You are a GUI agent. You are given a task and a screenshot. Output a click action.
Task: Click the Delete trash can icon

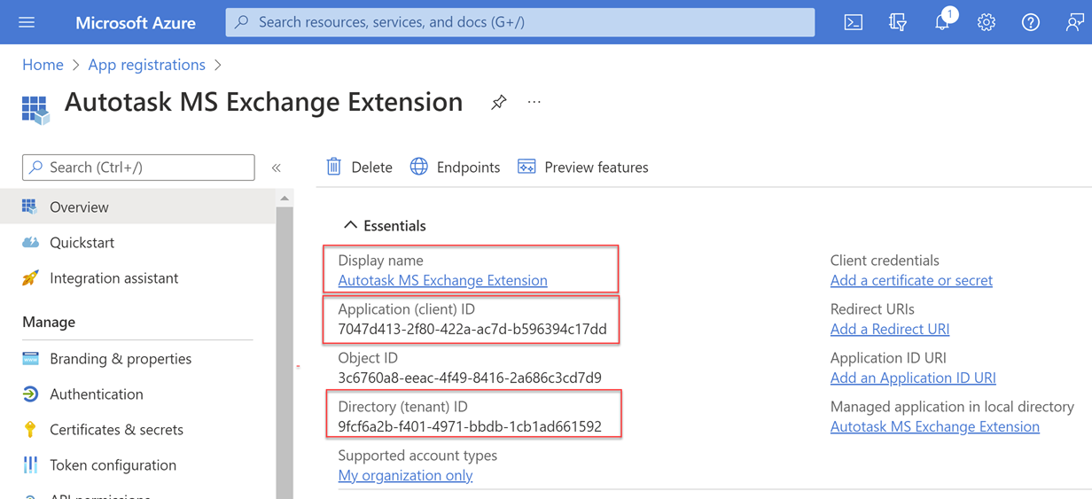click(333, 167)
